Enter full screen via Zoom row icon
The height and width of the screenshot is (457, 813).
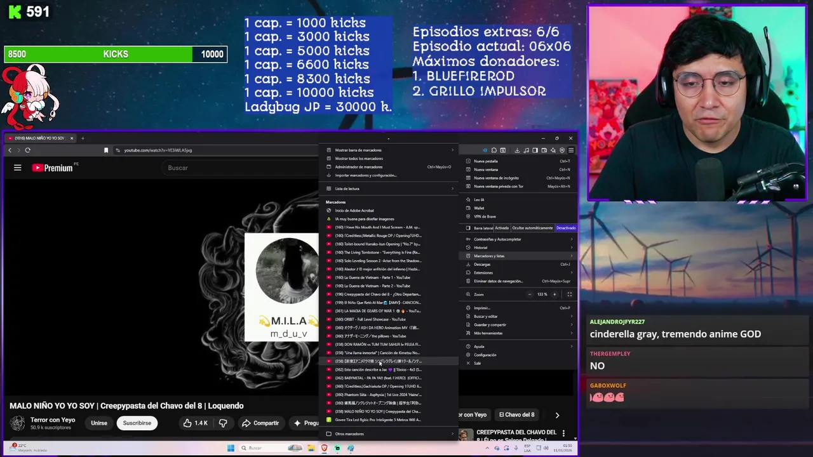click(x=569, y=295)
